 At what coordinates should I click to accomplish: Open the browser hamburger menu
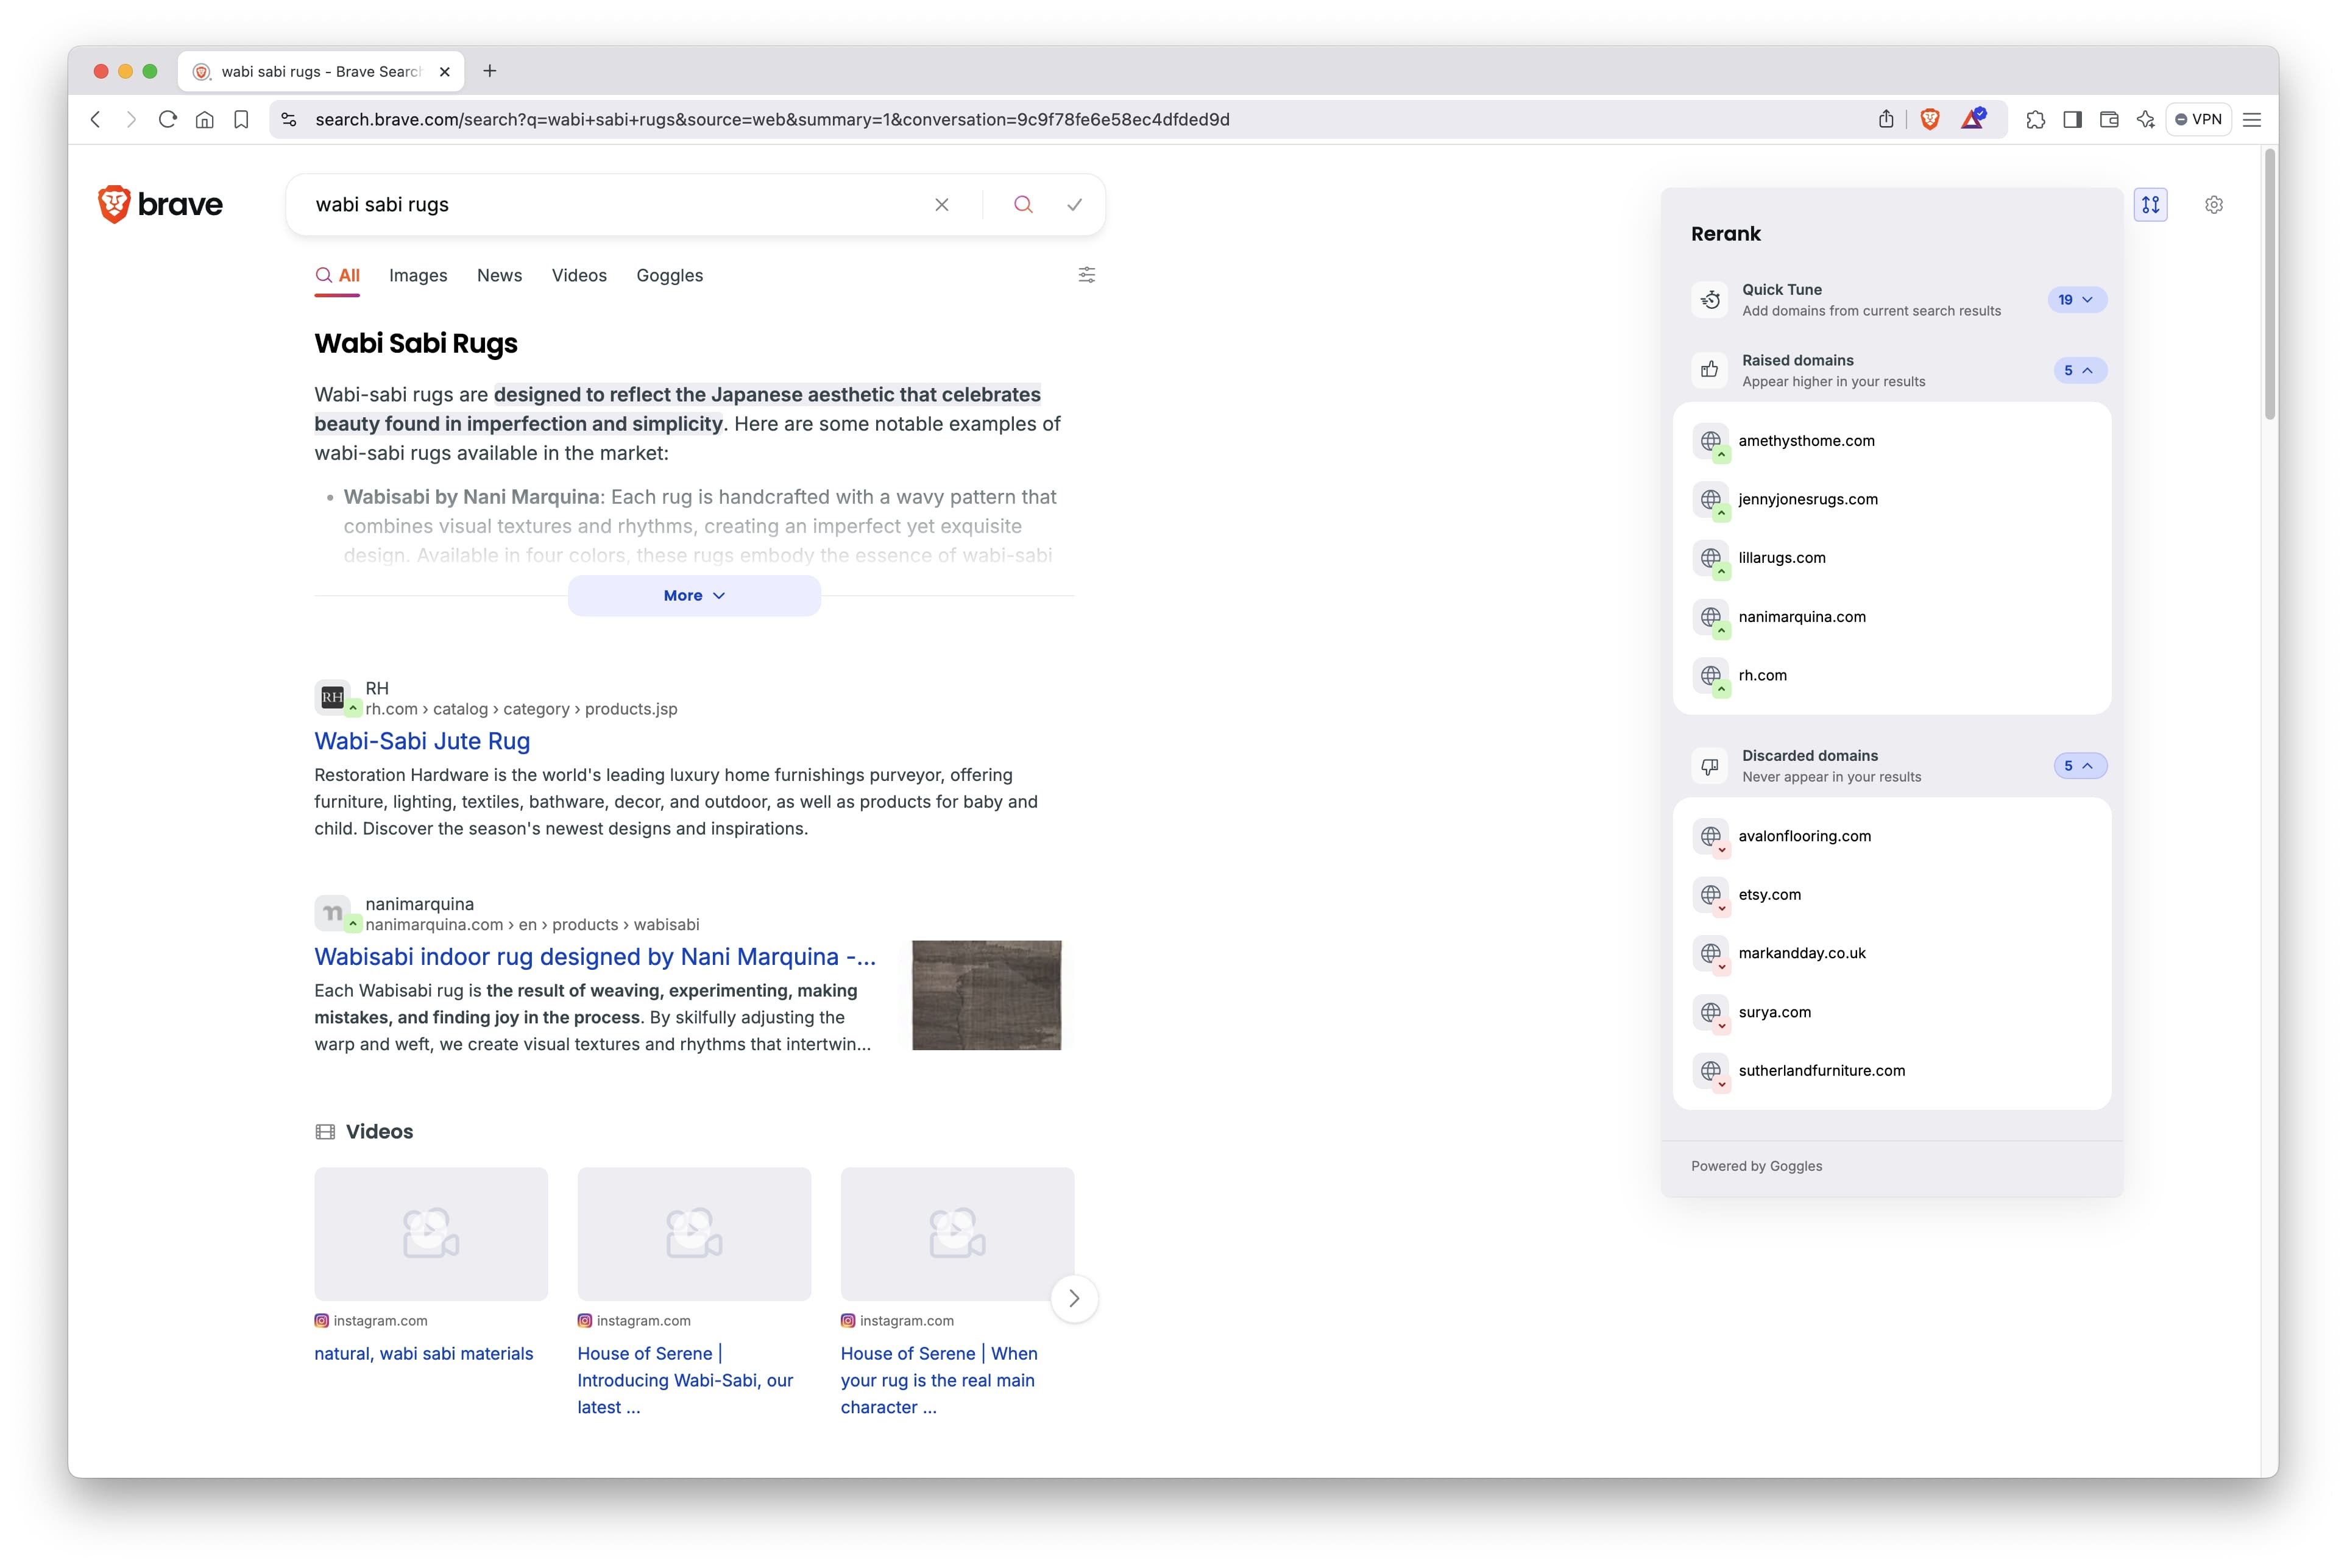point(2252,120)
